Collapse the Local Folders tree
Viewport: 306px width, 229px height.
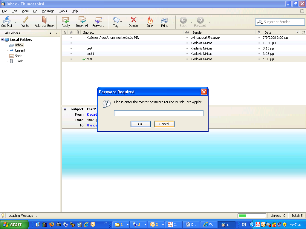point(2,40)
